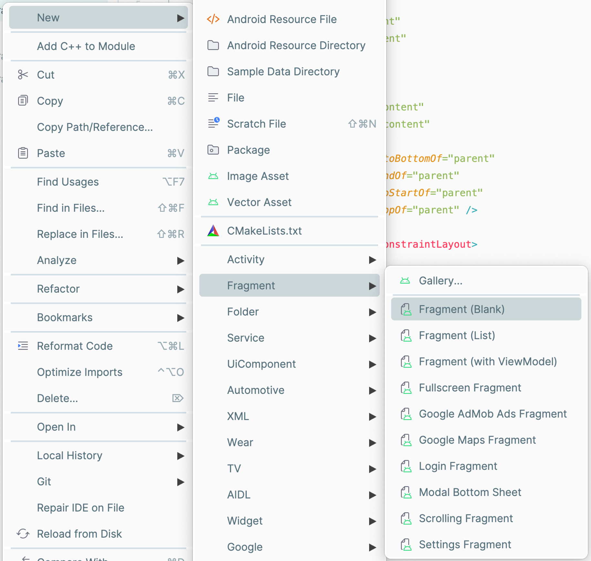This screenshot has height=561, width=591.
Task: Expand the Automotive submenu arrow
Action: tap(372, 391)
